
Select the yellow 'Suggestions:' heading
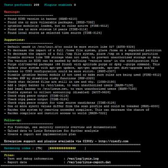pyautogui.click(x=15, y=40)
